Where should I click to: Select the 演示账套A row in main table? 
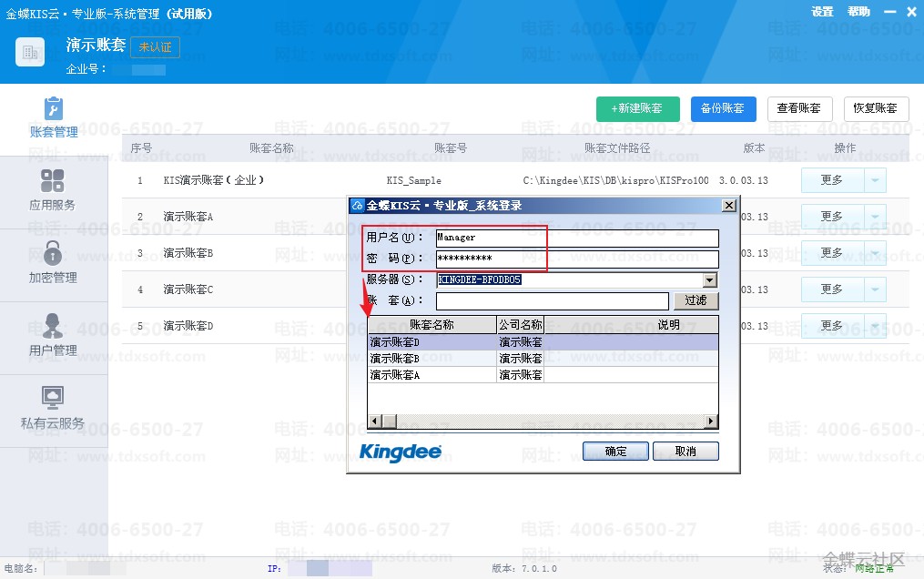(x=188, y=217)
